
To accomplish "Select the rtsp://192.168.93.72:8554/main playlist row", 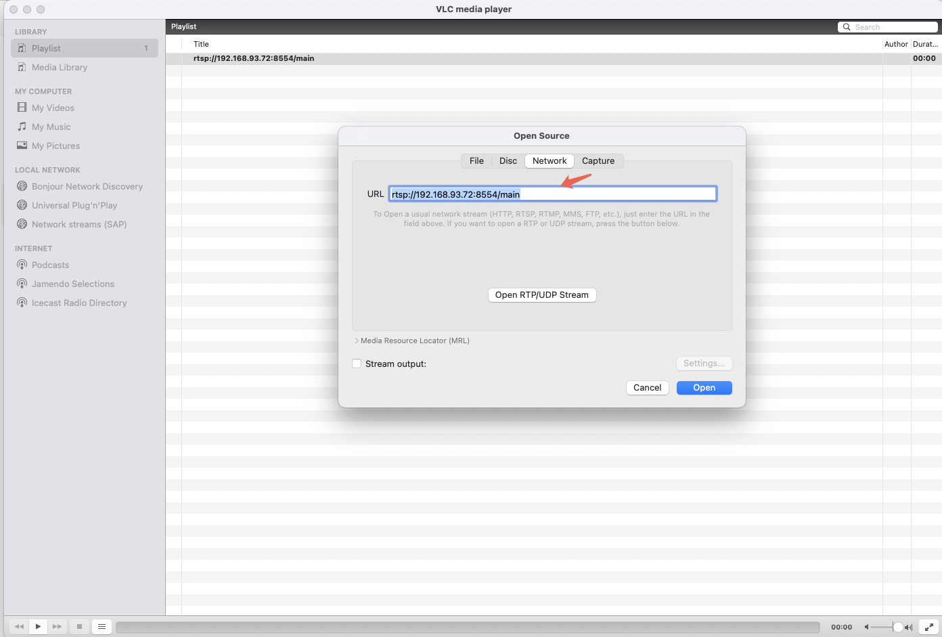I will click(x=554, y=58).
